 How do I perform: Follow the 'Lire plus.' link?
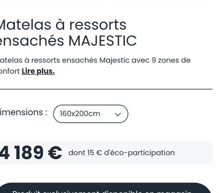(38, 71)
